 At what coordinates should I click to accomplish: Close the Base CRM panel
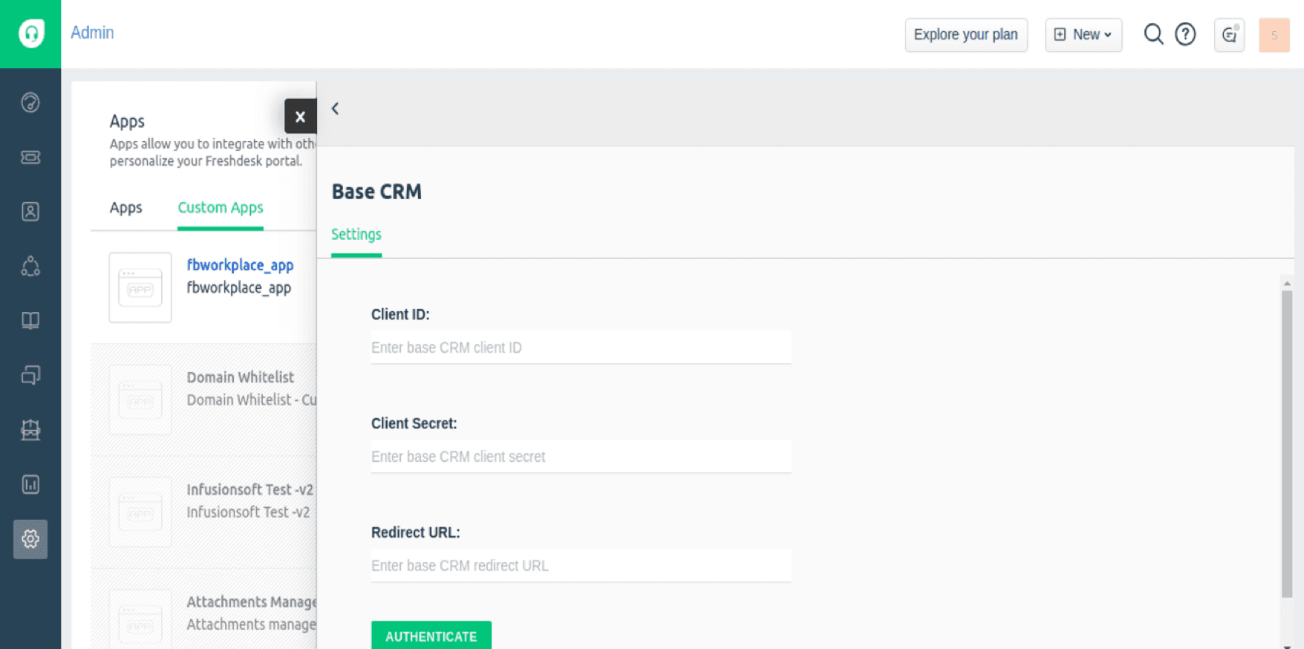(300, 117)
